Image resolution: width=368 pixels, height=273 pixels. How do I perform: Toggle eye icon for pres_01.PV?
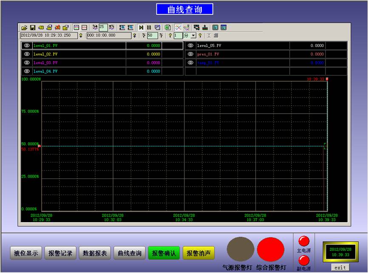click(x=190, y=54)
